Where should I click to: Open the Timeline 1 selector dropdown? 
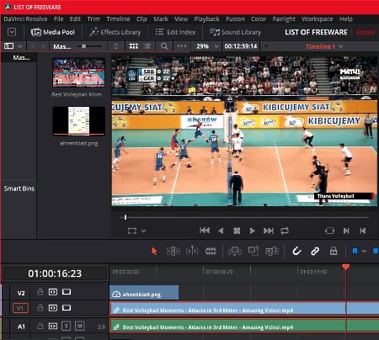point(324,46)
